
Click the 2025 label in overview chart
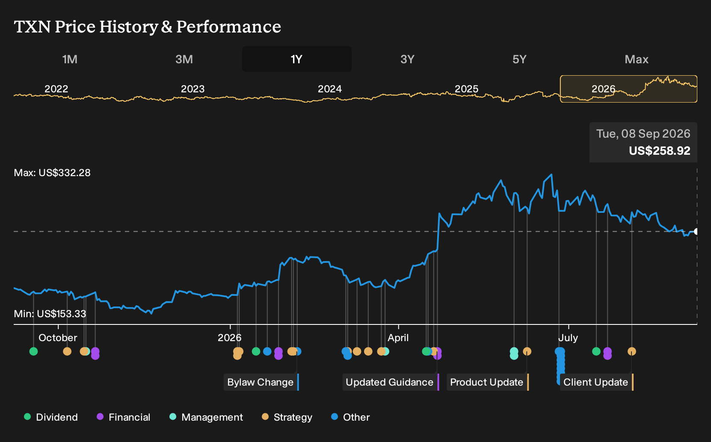pos(467,89)
